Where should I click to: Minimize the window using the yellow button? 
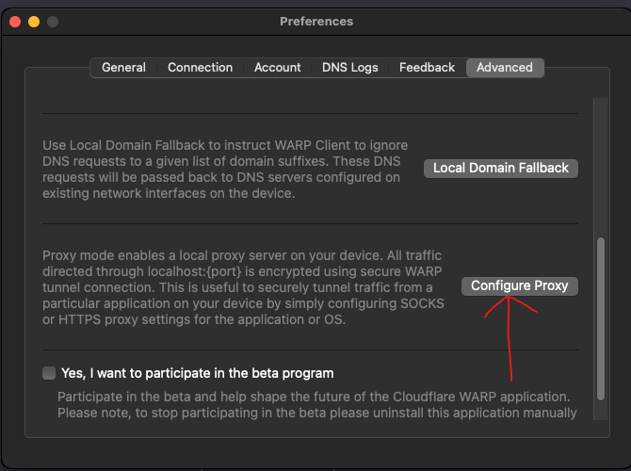[x=34, y=21]
